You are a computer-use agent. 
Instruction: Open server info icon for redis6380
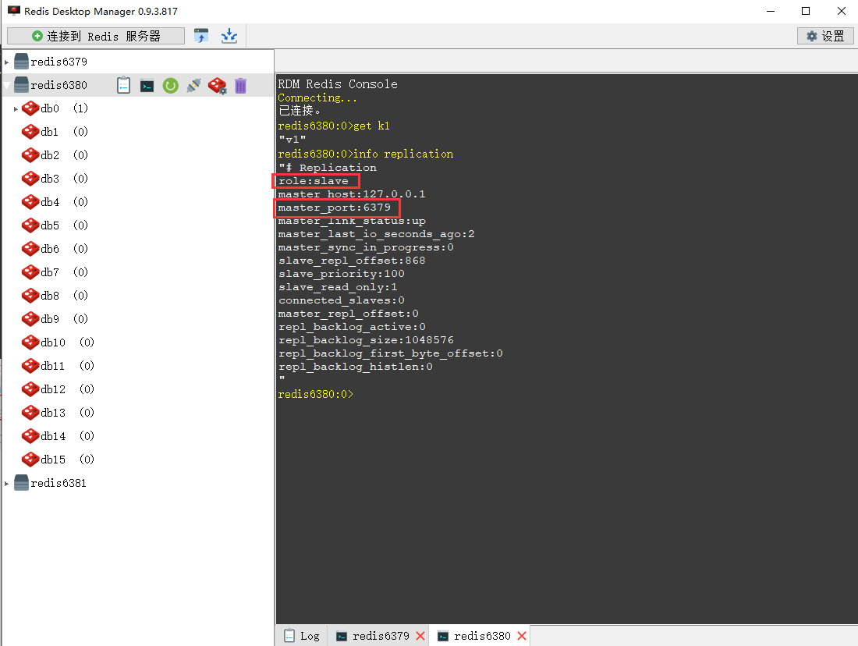pos(124,85)
